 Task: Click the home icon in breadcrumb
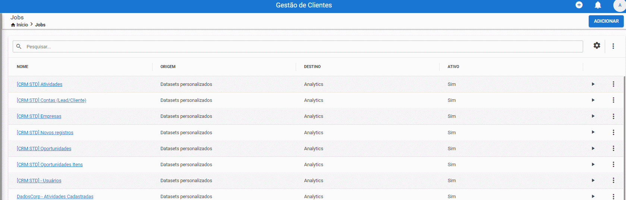[13, 25]
